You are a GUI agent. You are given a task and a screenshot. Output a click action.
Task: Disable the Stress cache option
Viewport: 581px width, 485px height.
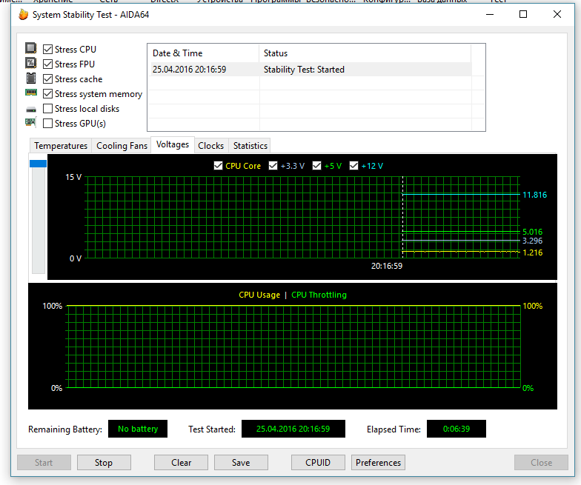pos(47,78)
